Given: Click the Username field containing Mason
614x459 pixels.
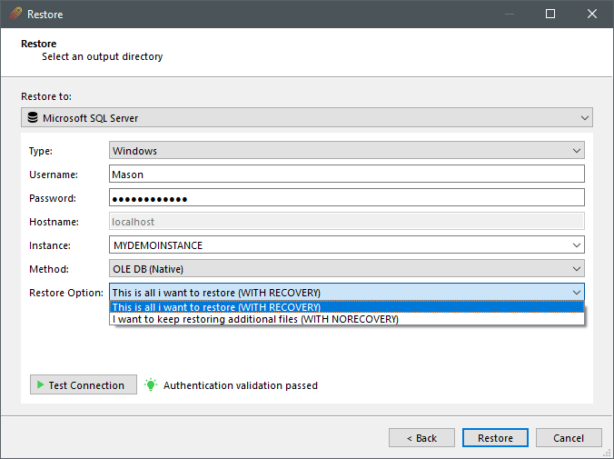Looking at the screenshot, I should click(x=346, y=174).
